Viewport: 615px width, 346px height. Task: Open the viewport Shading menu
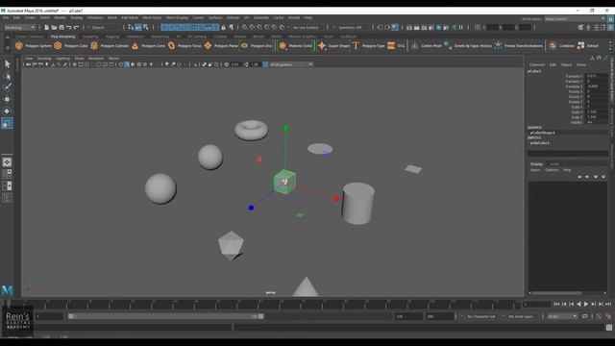pyautogui.click(x=44, y=58)
